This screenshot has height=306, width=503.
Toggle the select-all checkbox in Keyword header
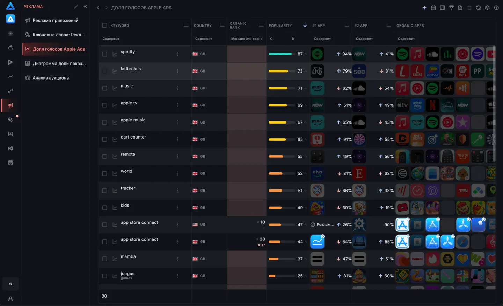coord(104,25)
